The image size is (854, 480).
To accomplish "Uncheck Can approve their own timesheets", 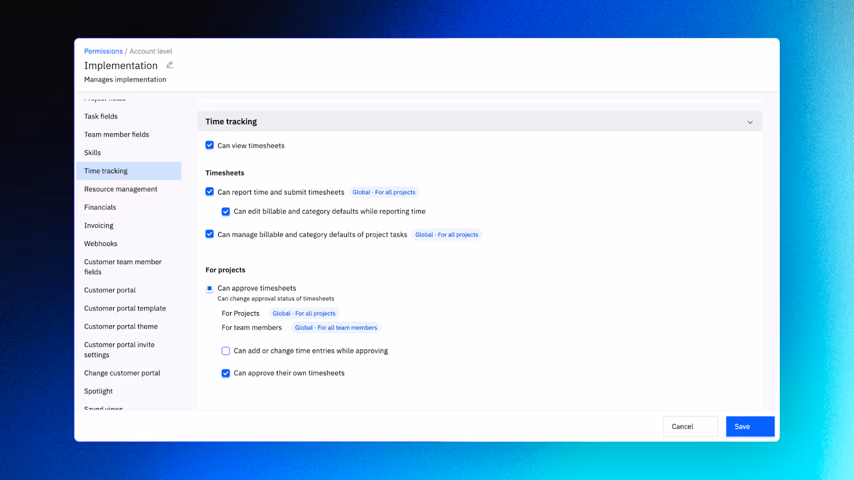I will pos(226,373).
